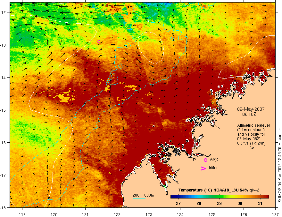Image resolution: width=282 pixels, height=217 pixels.
Task: Click the colorbar value 28
Action: tap(199, 203)
